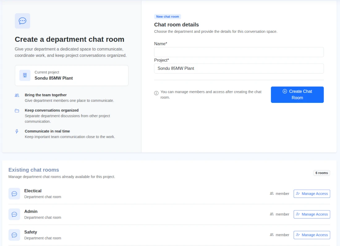Screen dimensions: 340x246
Task: Click the member label in the Safety row
Action: pyautogui.click(x=282, y=235)
